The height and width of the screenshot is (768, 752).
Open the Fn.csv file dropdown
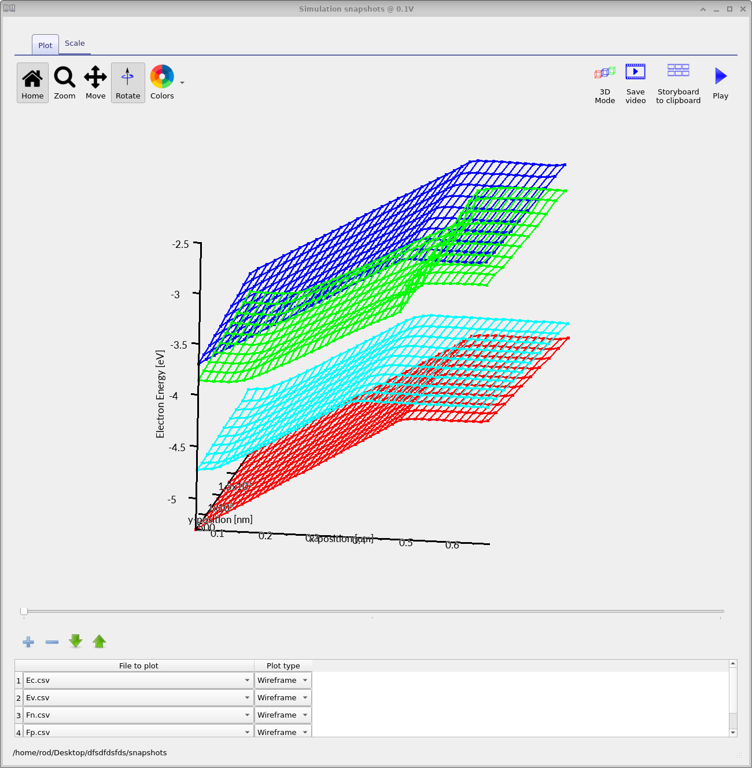pyautogui.click(x=138, y=715)
